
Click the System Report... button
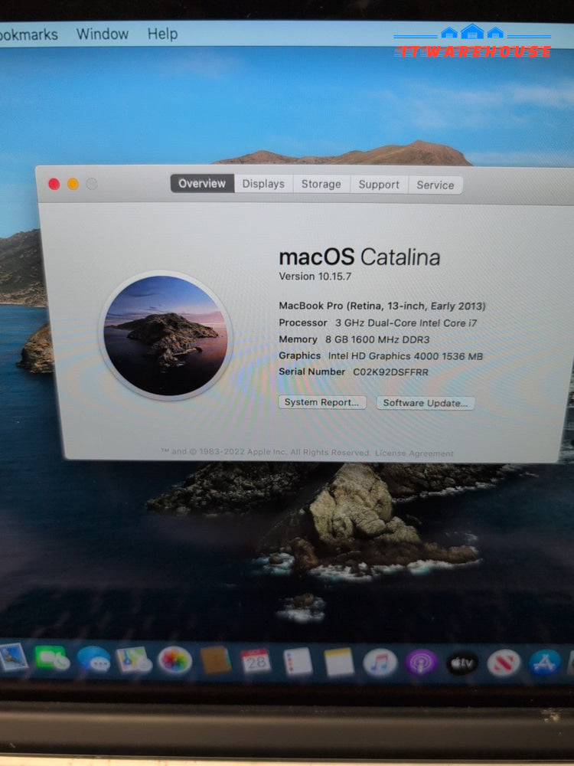click(x=321, y=403)
